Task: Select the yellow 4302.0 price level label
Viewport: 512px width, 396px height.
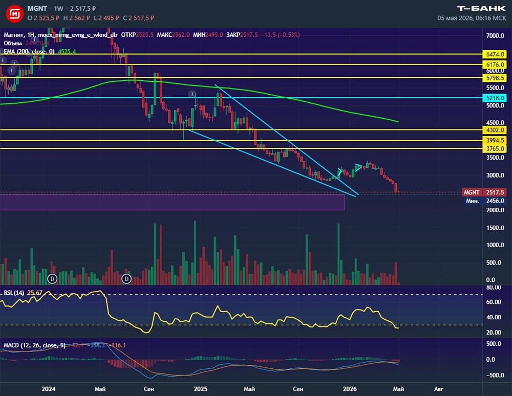Action: point(495,130)
